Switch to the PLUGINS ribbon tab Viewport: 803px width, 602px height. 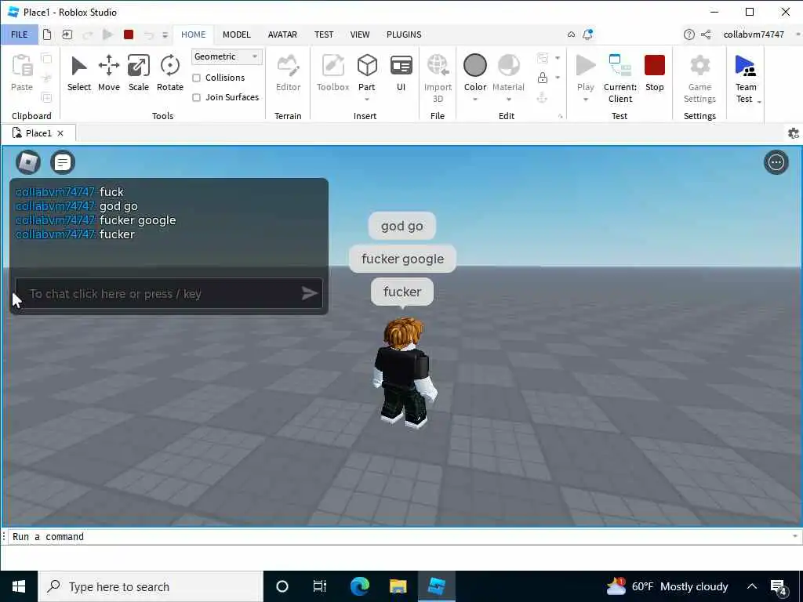click(x=404, y=34)
